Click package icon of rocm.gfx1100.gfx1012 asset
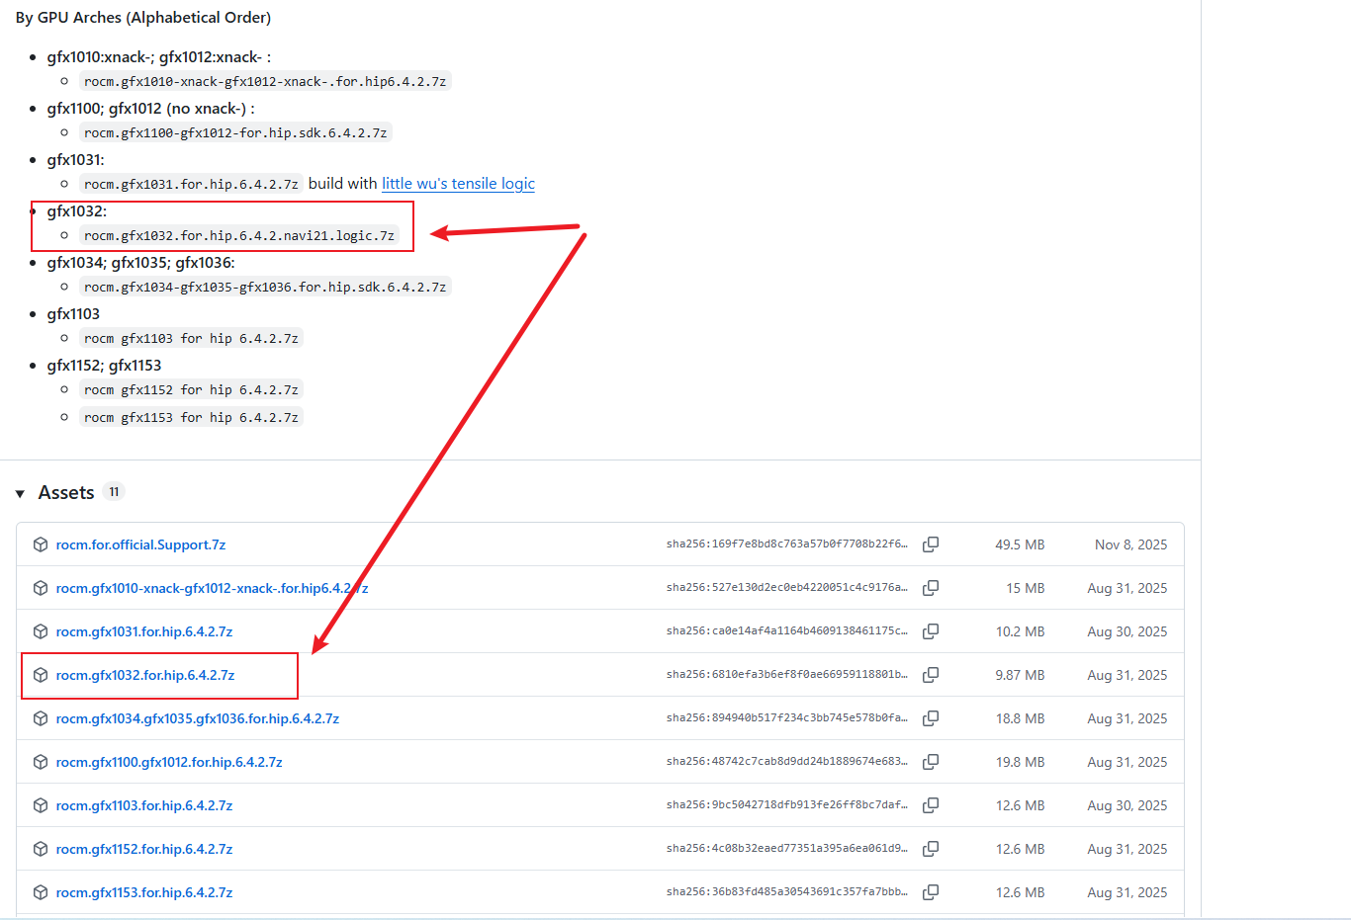Image resolution: width=1351 pixels, height=920 pixels. click(41, 762)
